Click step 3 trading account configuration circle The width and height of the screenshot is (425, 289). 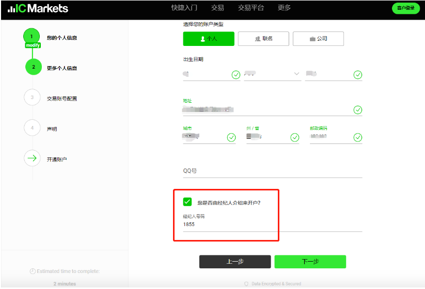pyautogui.click(x=32, y=98)
